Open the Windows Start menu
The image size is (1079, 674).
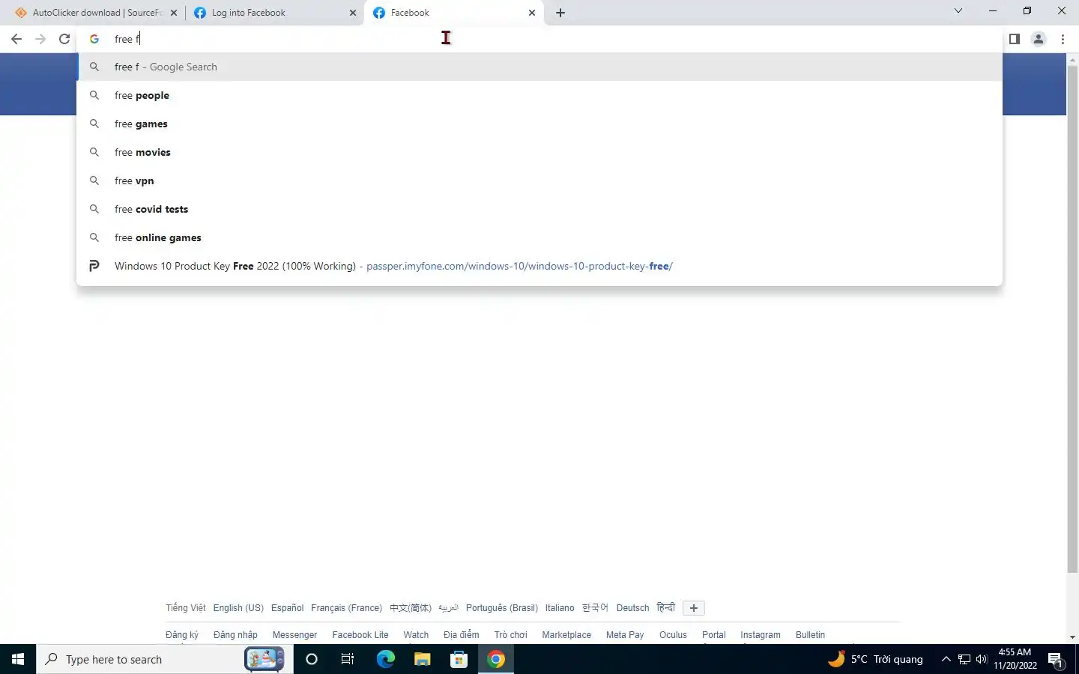(18, 659)
